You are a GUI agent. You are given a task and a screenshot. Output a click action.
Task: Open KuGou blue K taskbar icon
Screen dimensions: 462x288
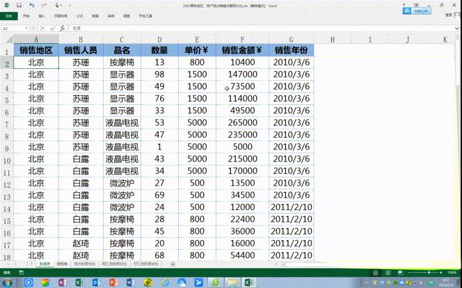tap(29, 282)
